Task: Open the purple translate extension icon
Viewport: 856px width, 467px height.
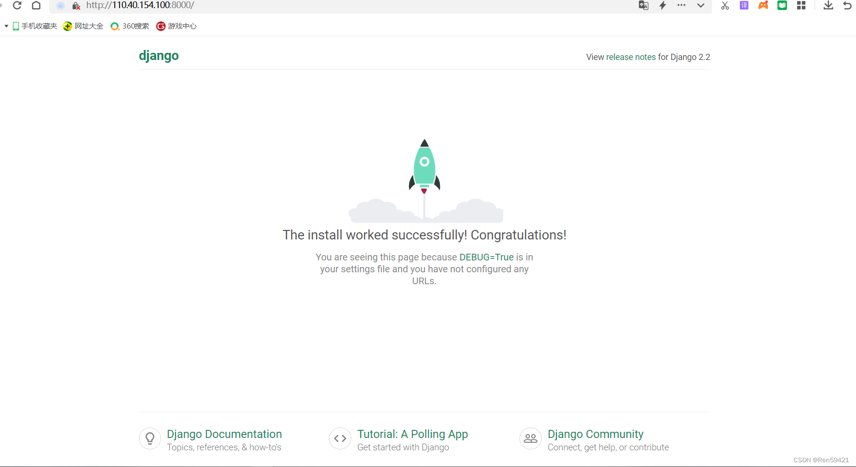Action: pyautogui.click(x=744, y=5)
